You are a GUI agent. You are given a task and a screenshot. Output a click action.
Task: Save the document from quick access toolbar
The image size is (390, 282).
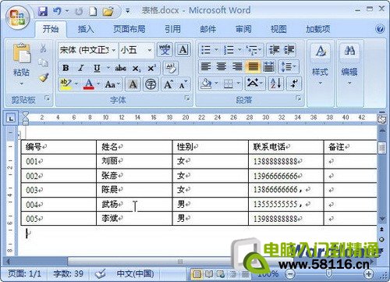tap(43, 11)
